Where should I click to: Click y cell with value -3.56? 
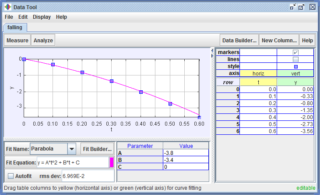[295, 131]
